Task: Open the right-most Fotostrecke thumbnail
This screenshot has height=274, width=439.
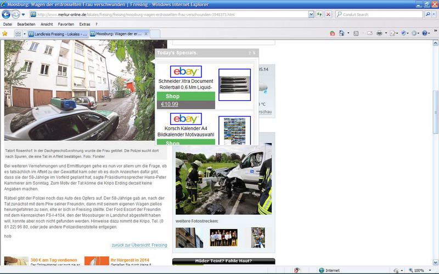Action: pyautogui.click(x=258, y=237)
